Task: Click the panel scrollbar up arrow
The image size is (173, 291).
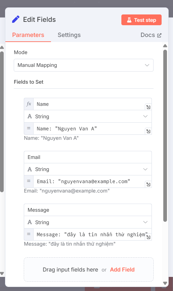Action: (165, 46)
